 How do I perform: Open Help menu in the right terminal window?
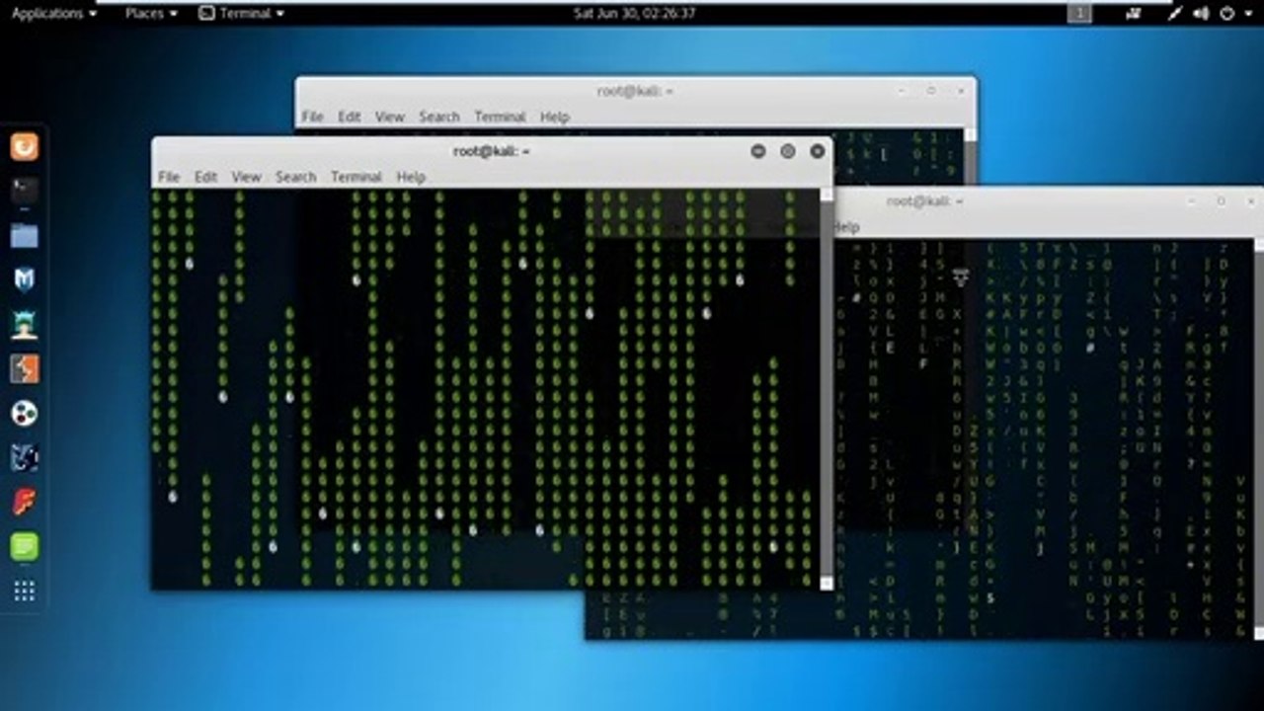coord(846,227)
